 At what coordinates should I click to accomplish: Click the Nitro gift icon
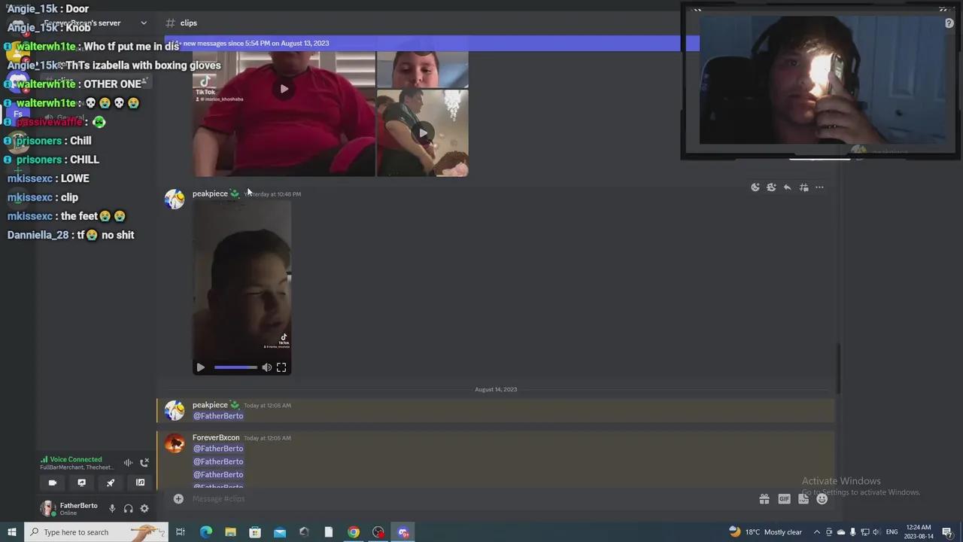click(764, 498)
